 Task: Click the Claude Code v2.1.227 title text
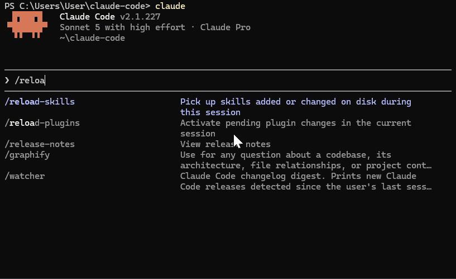click(x=110, y=17)
